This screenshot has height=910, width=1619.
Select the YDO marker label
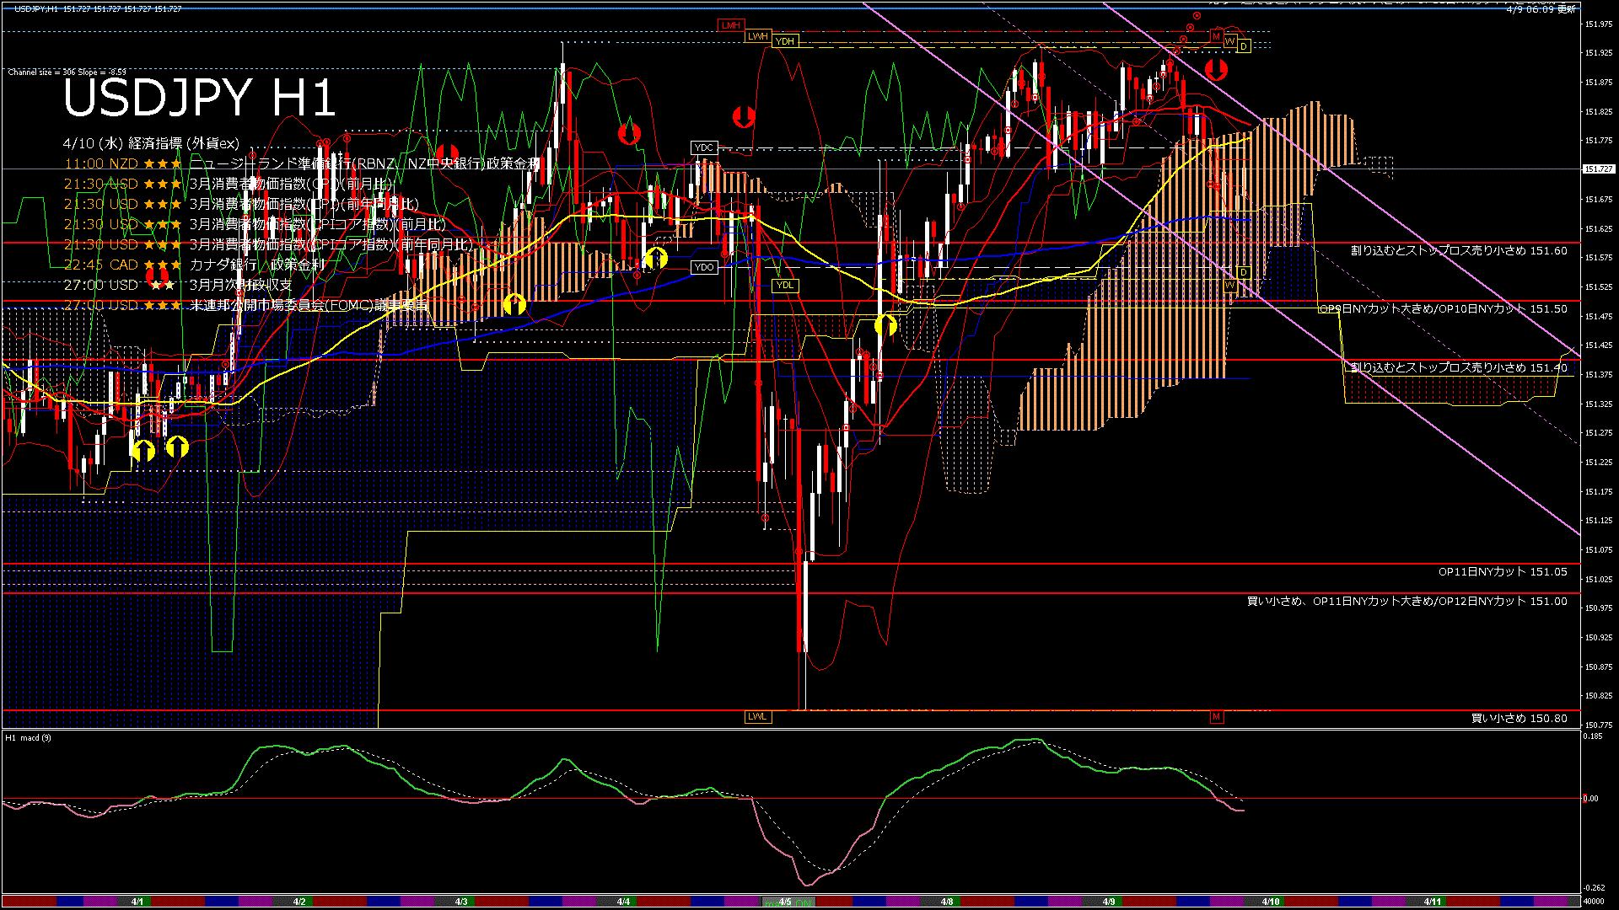pos(703,267)
